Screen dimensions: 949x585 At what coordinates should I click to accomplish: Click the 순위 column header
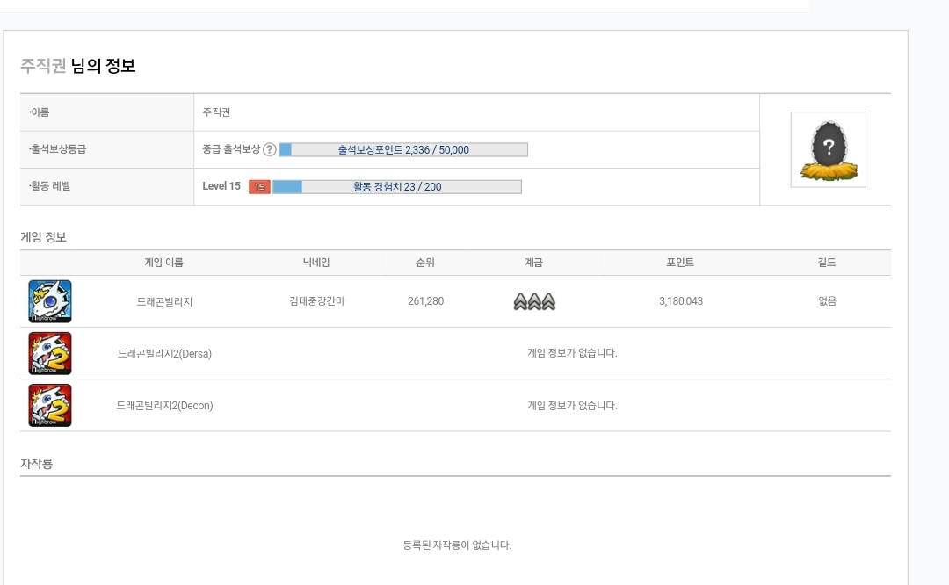coord(425,263)
